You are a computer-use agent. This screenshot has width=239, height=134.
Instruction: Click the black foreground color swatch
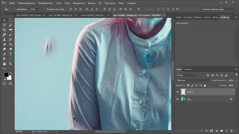6,74
